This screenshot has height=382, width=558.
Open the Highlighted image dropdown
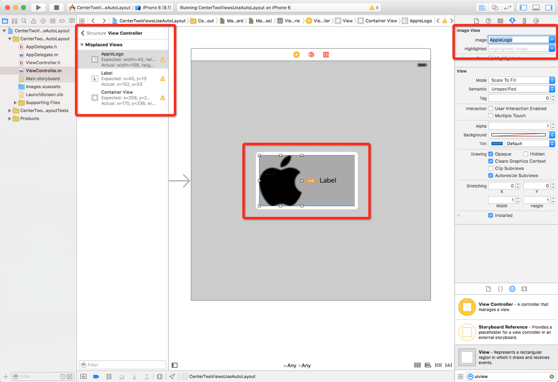click(552, 49)
